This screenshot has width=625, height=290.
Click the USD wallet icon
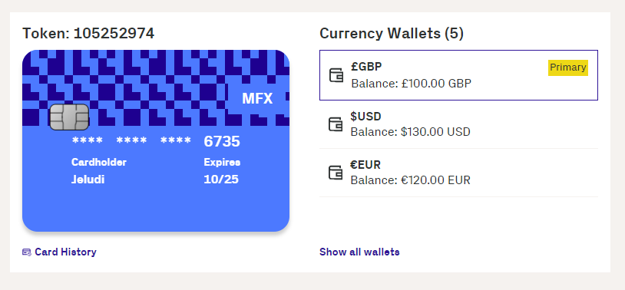tap(336, 124)
